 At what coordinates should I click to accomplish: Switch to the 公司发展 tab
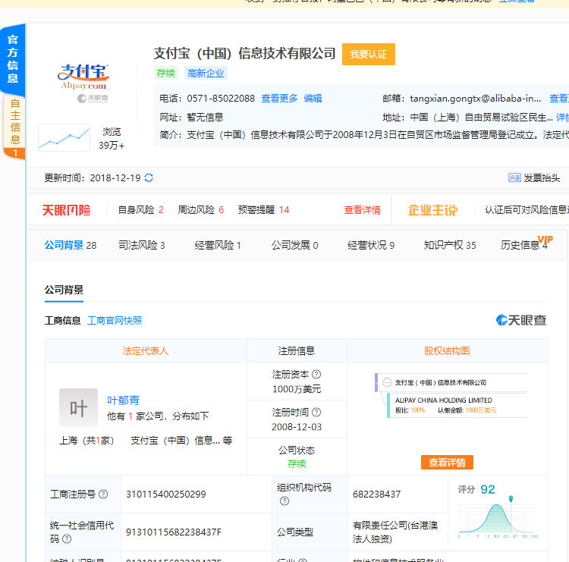(294, 245)
